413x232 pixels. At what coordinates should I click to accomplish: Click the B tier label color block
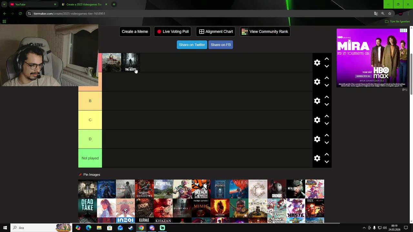click(90, 101)
